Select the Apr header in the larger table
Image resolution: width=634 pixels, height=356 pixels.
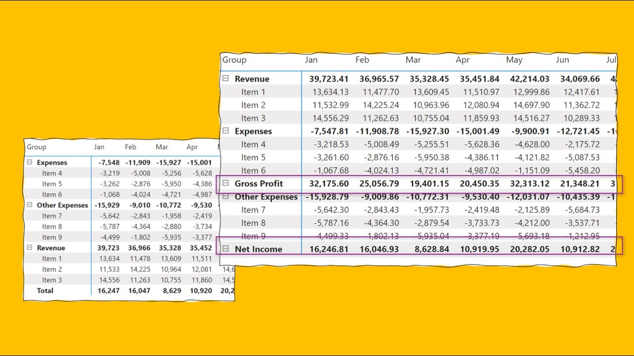click(x=463, y=60)
